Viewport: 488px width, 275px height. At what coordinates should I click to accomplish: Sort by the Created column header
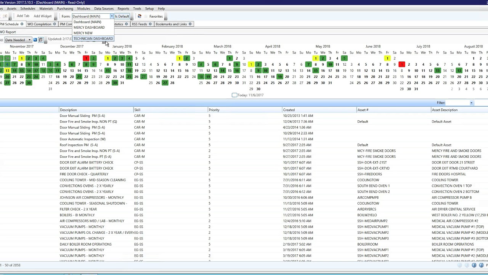click(319, 110)
